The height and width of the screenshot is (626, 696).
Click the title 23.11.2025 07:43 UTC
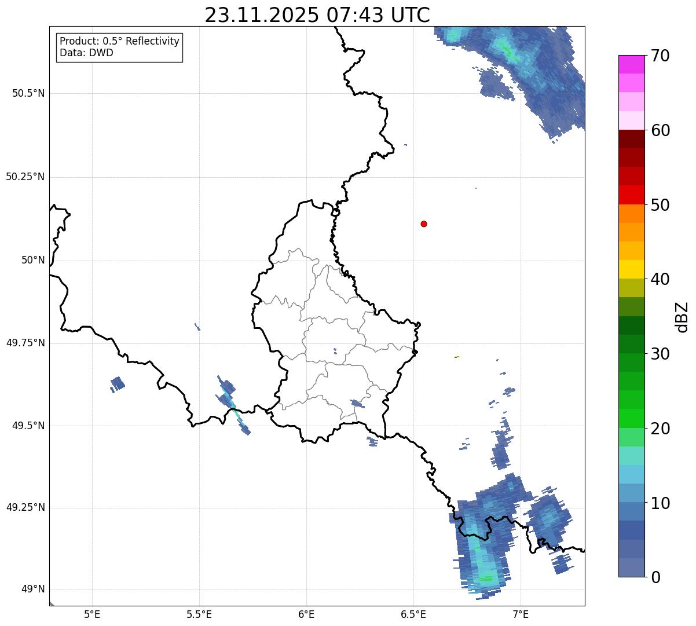(x=317, y=15)
